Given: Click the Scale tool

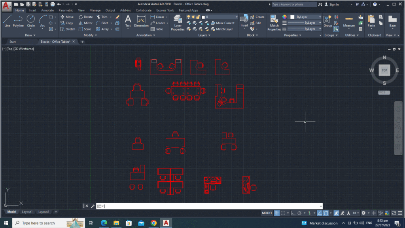Looking at the screenshot, I should (85, 29).
